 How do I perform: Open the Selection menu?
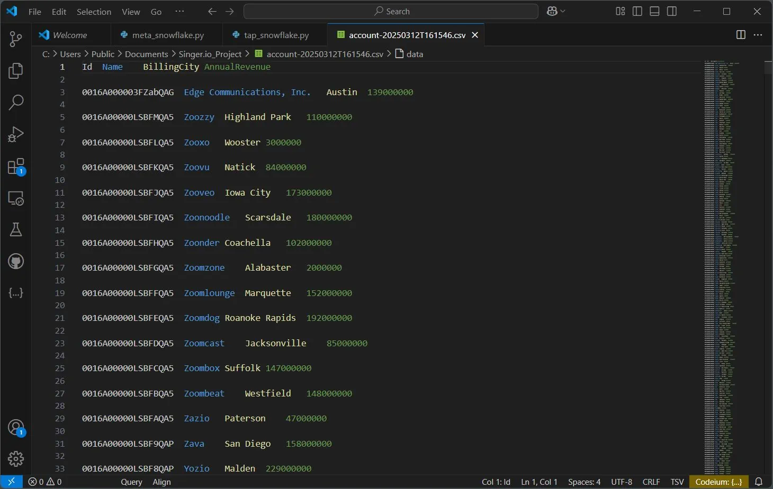(94, 12)
